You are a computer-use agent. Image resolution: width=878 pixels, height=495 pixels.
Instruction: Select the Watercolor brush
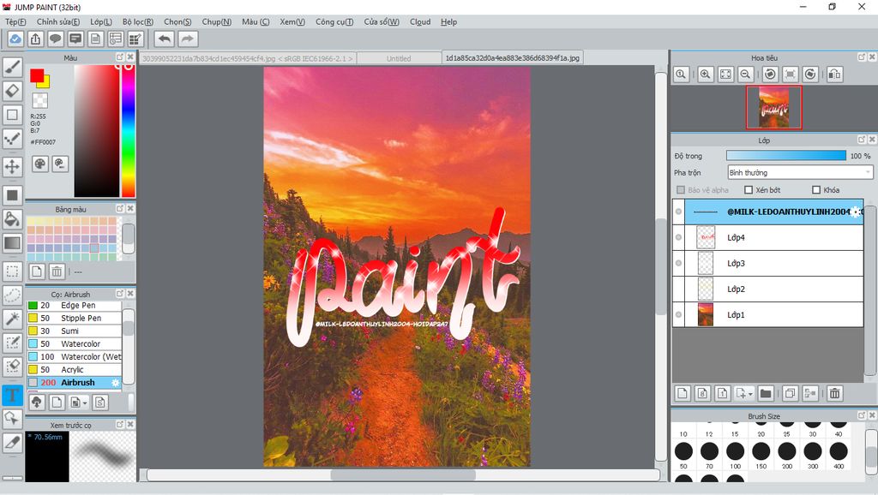click(x=74, y=344)
